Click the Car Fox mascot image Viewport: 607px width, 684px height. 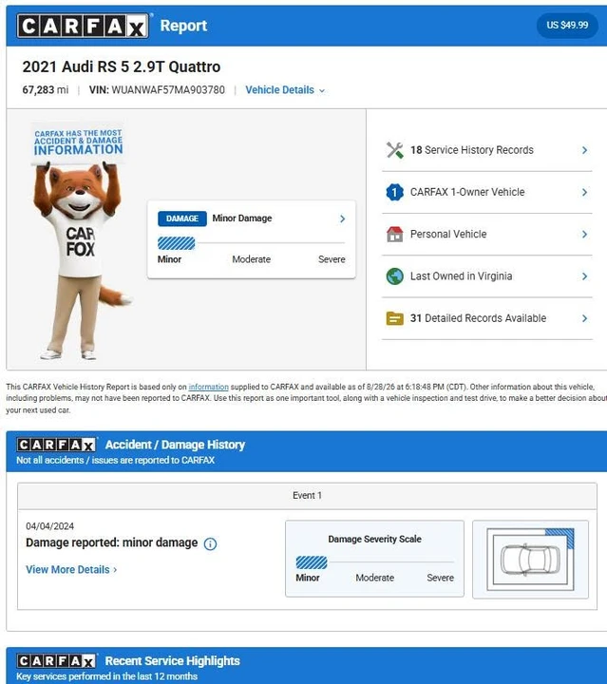coord(81,241)
